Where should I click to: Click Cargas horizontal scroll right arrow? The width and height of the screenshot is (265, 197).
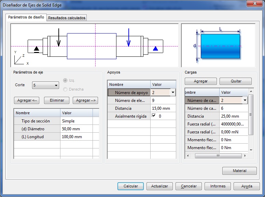point(245,156)
